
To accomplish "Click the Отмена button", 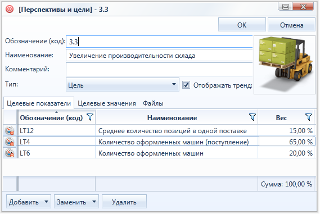I will [x=291, y=25].
